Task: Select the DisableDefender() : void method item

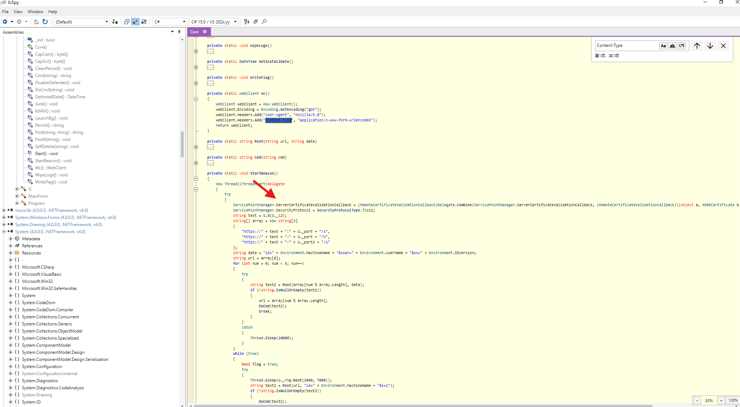Action: coord(58,83)
